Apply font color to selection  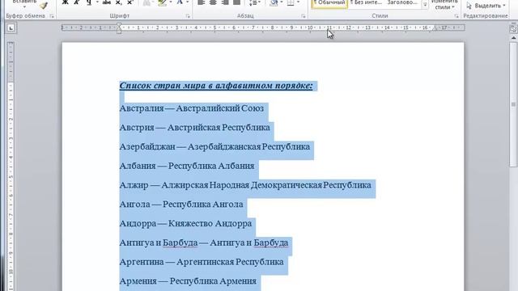[x=180, y=2]
